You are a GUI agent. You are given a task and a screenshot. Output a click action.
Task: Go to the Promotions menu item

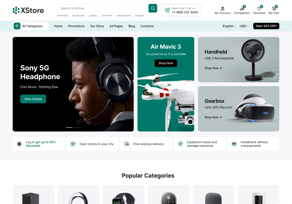(76, 26)
